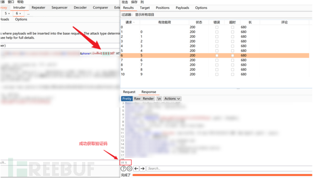Switch to the Payloads tab
This screenshot has height=180, width=313.
(x=182, y=8)
